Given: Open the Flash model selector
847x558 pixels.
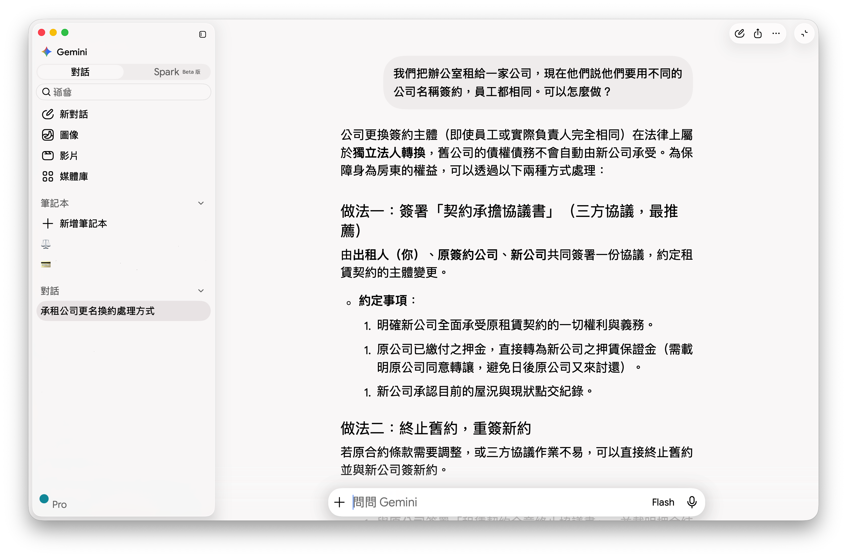Looking at the screenshot, I should pos(663,502).
